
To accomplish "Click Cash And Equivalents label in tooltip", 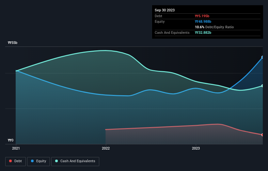I will [x=172, y=33].
